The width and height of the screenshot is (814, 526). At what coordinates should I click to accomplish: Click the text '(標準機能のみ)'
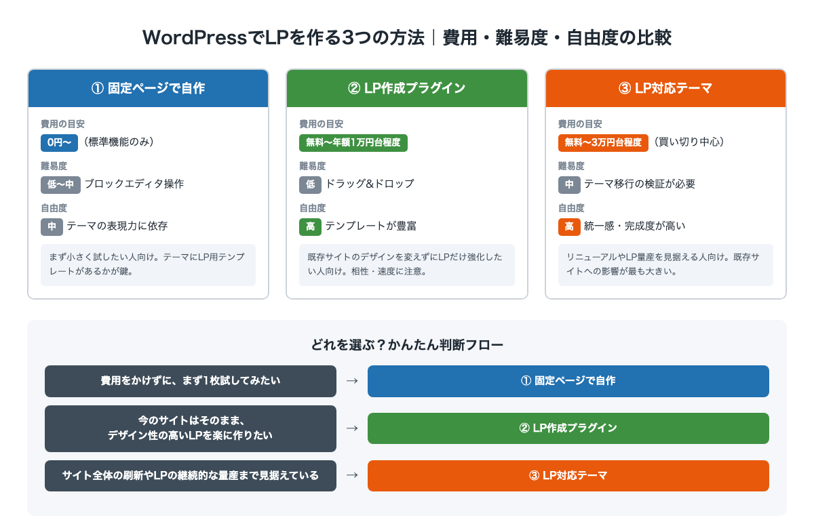(x=119, y=142)
